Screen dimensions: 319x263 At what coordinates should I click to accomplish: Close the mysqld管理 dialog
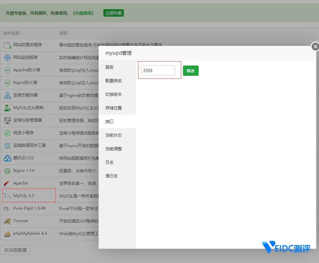[315, 47]
